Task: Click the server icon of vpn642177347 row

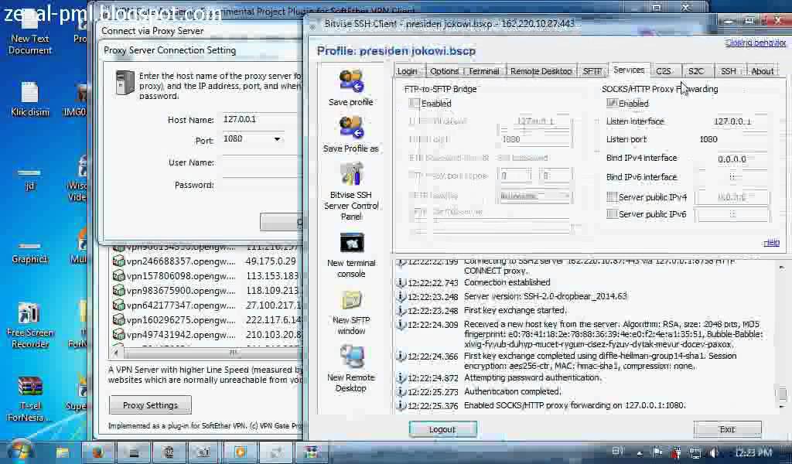Action: (118, 305)
